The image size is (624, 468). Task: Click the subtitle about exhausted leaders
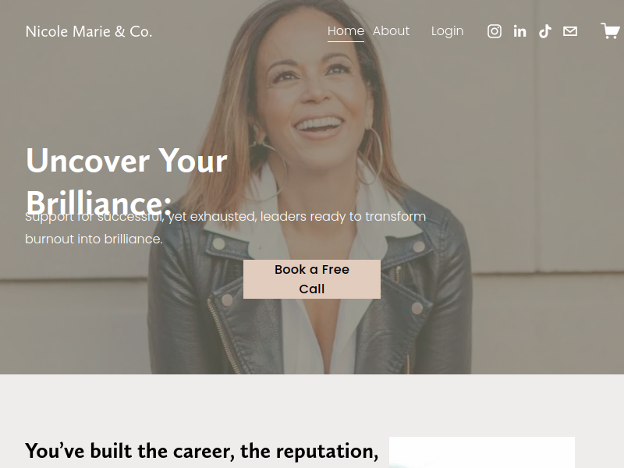pyautogui.click(x=225, y=228)
